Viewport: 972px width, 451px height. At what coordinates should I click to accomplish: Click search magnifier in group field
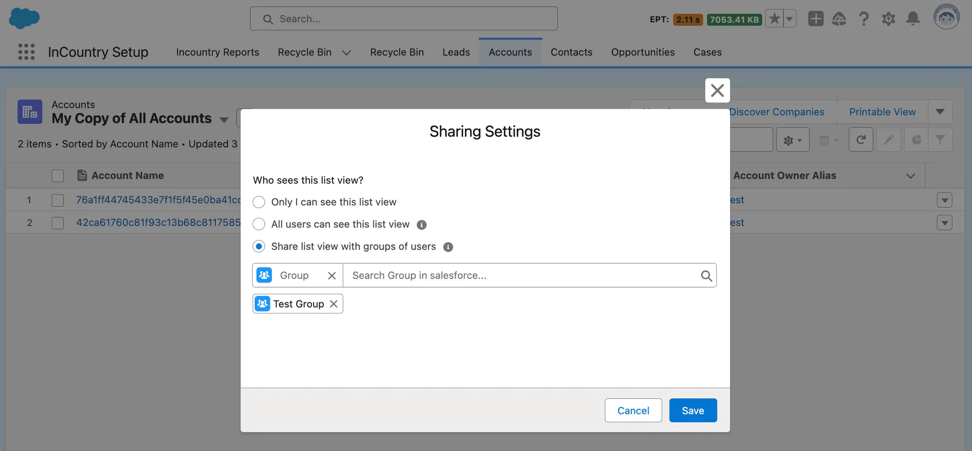pyautogui.click(x=706, y=276)
